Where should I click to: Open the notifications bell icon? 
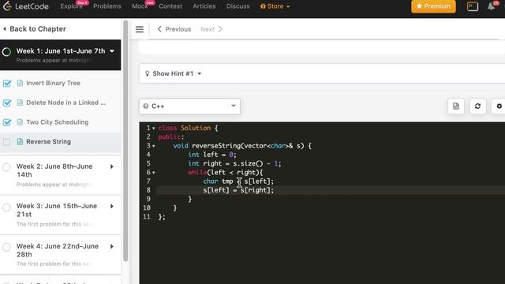pyautogui.click(x=491, y=6)
